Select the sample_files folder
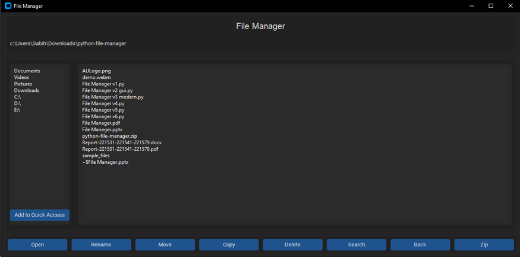This screenshot has width=520, height=257. [96, 156]
